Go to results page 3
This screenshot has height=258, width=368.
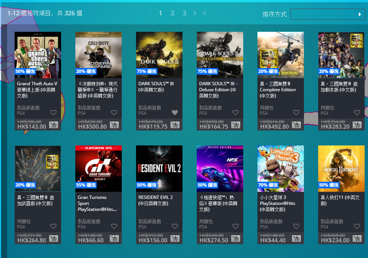pos(184,13)
